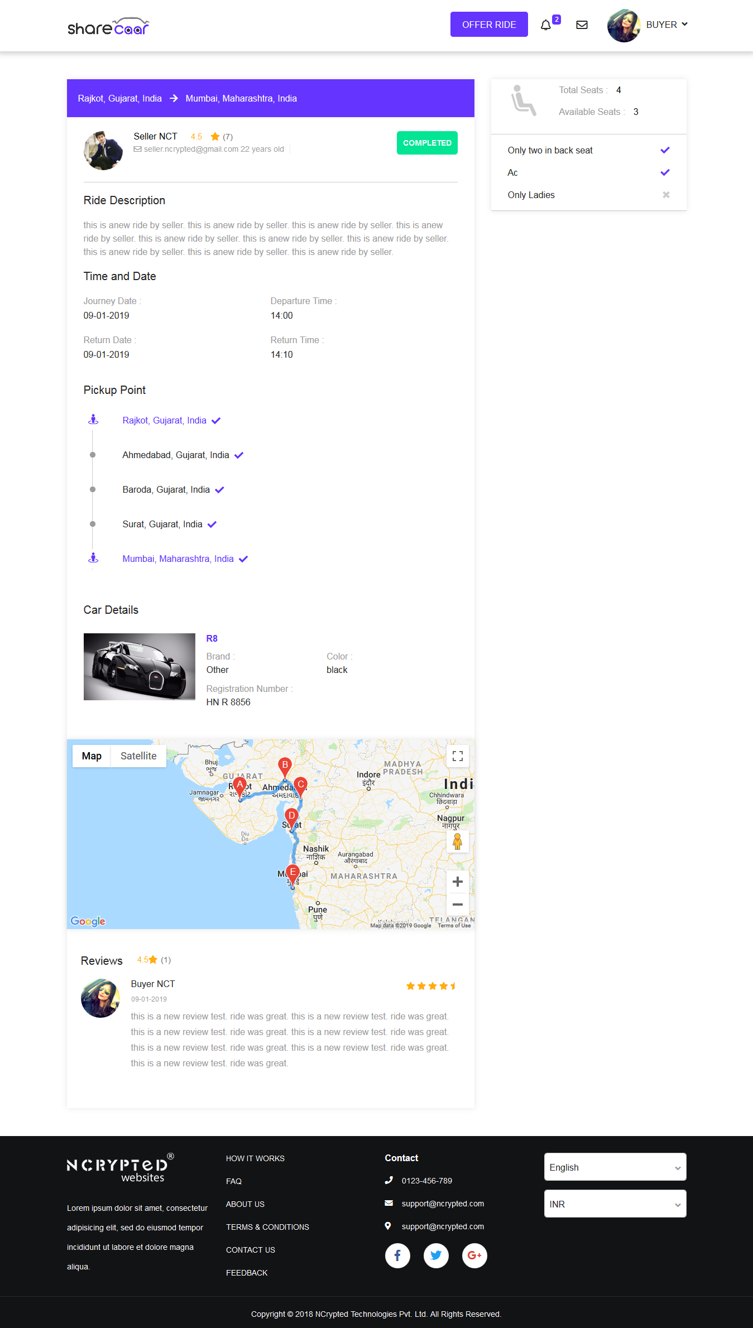Open the INR currency dropdown
The image size is (753, 1328).
coord(615,1204)
